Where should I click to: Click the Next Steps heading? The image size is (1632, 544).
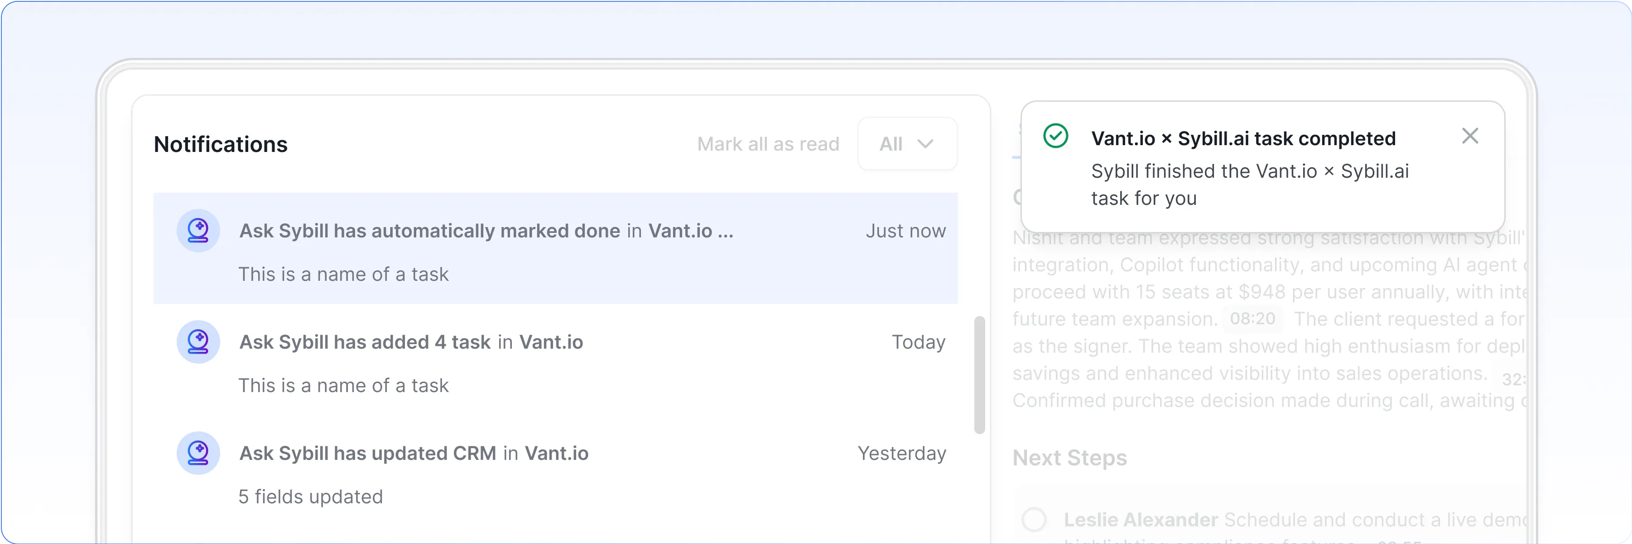(x=1069, y=457)
